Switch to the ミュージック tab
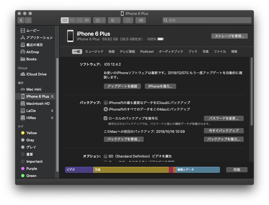Viewport: 269px width, 205px height. (x=94, y=52)
